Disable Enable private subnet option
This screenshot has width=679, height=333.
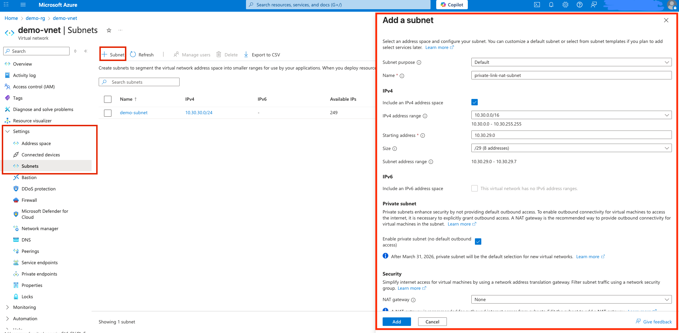pyautogui.click(x=478, y=241)
